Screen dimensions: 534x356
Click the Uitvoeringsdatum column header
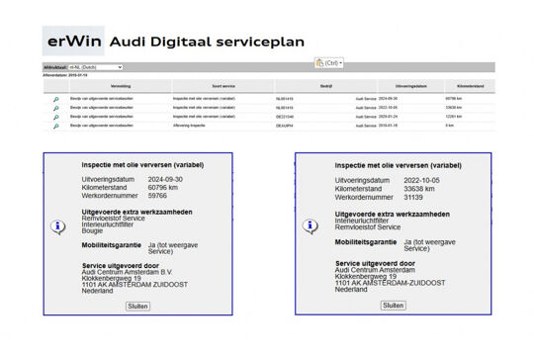[x=411, y=86]
